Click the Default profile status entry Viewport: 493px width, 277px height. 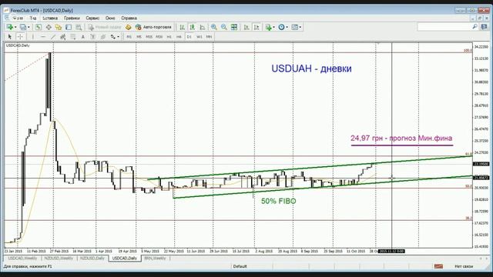tap(240, 266)
